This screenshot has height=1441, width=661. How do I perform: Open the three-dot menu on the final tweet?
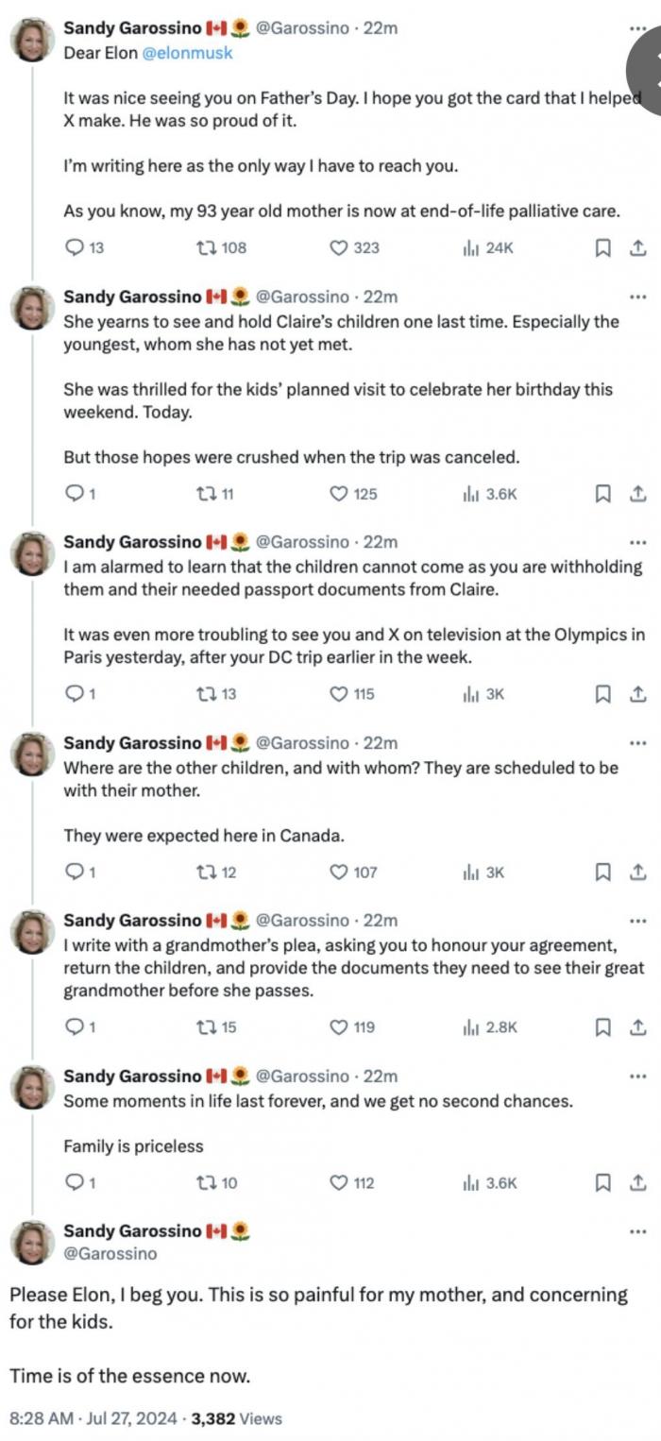[x=637, y=1231]
